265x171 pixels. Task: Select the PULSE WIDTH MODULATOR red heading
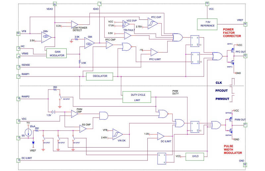(x=233, y=150)
